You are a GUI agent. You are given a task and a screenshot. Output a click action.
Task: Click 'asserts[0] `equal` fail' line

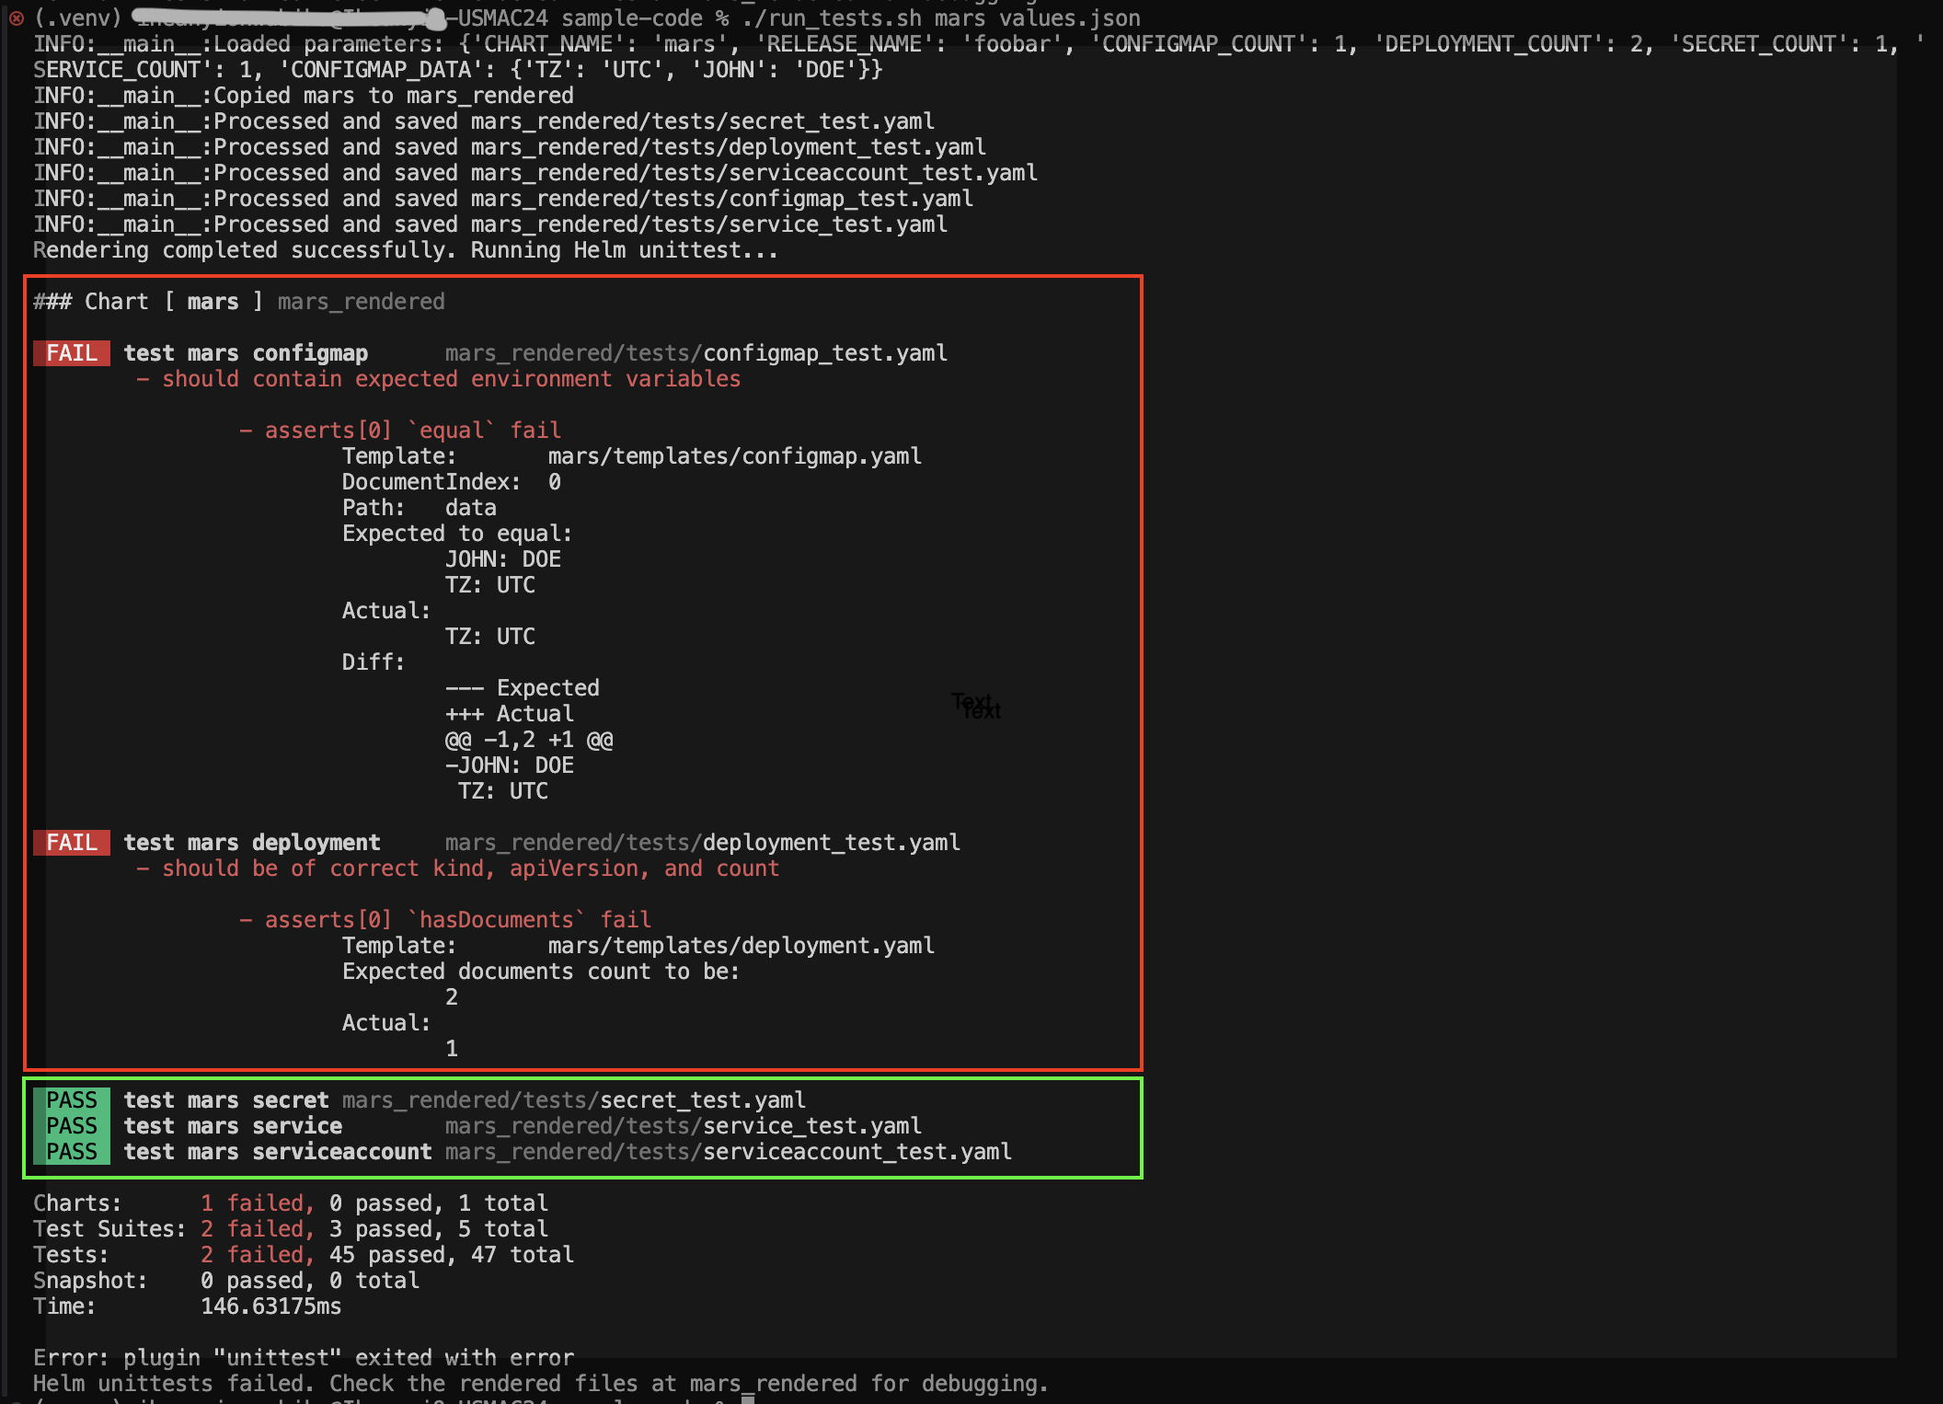(400, 431)
